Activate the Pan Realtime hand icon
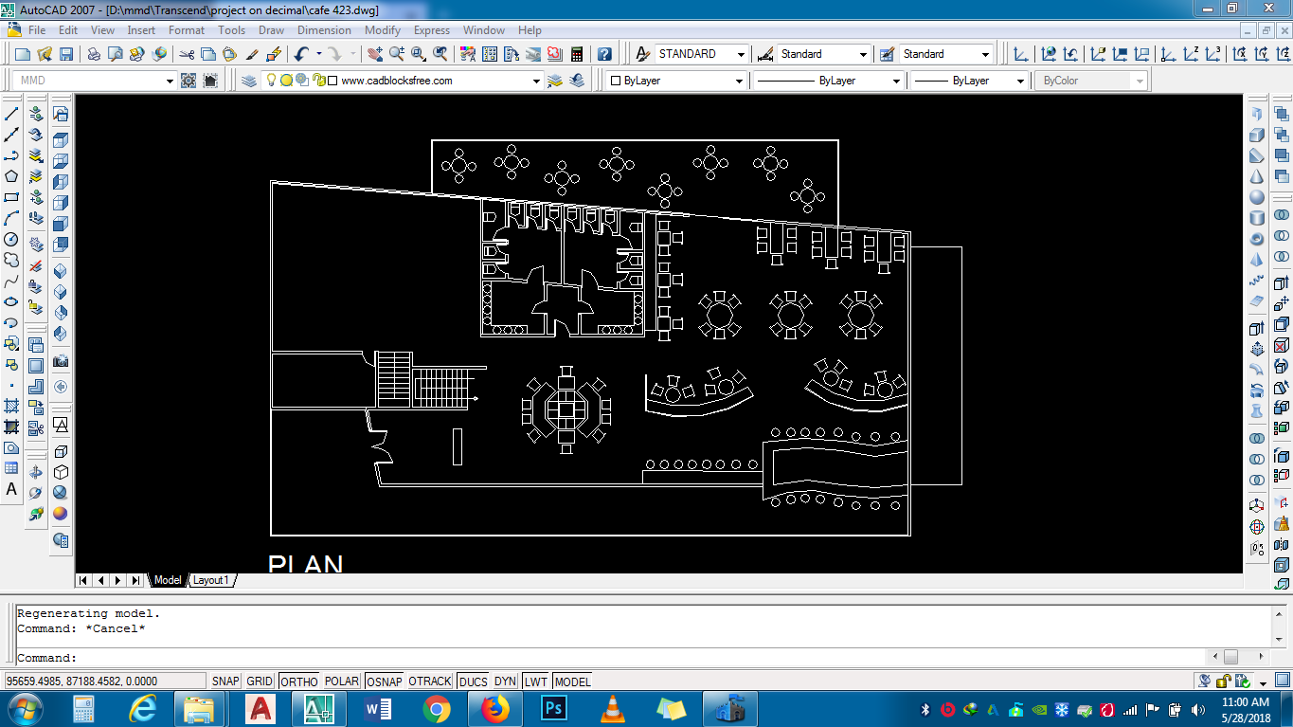The width and height of the screenshot is (1293, 727). pos(374,55)
